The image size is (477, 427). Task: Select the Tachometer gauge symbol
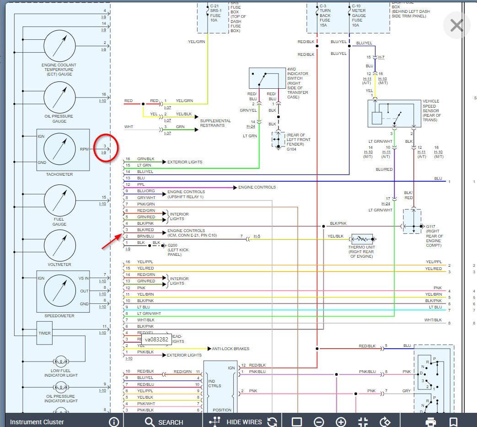pos(59,149)
